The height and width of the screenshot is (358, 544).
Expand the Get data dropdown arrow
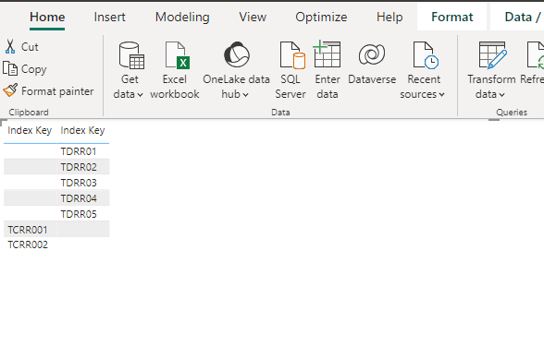(140, 95)
